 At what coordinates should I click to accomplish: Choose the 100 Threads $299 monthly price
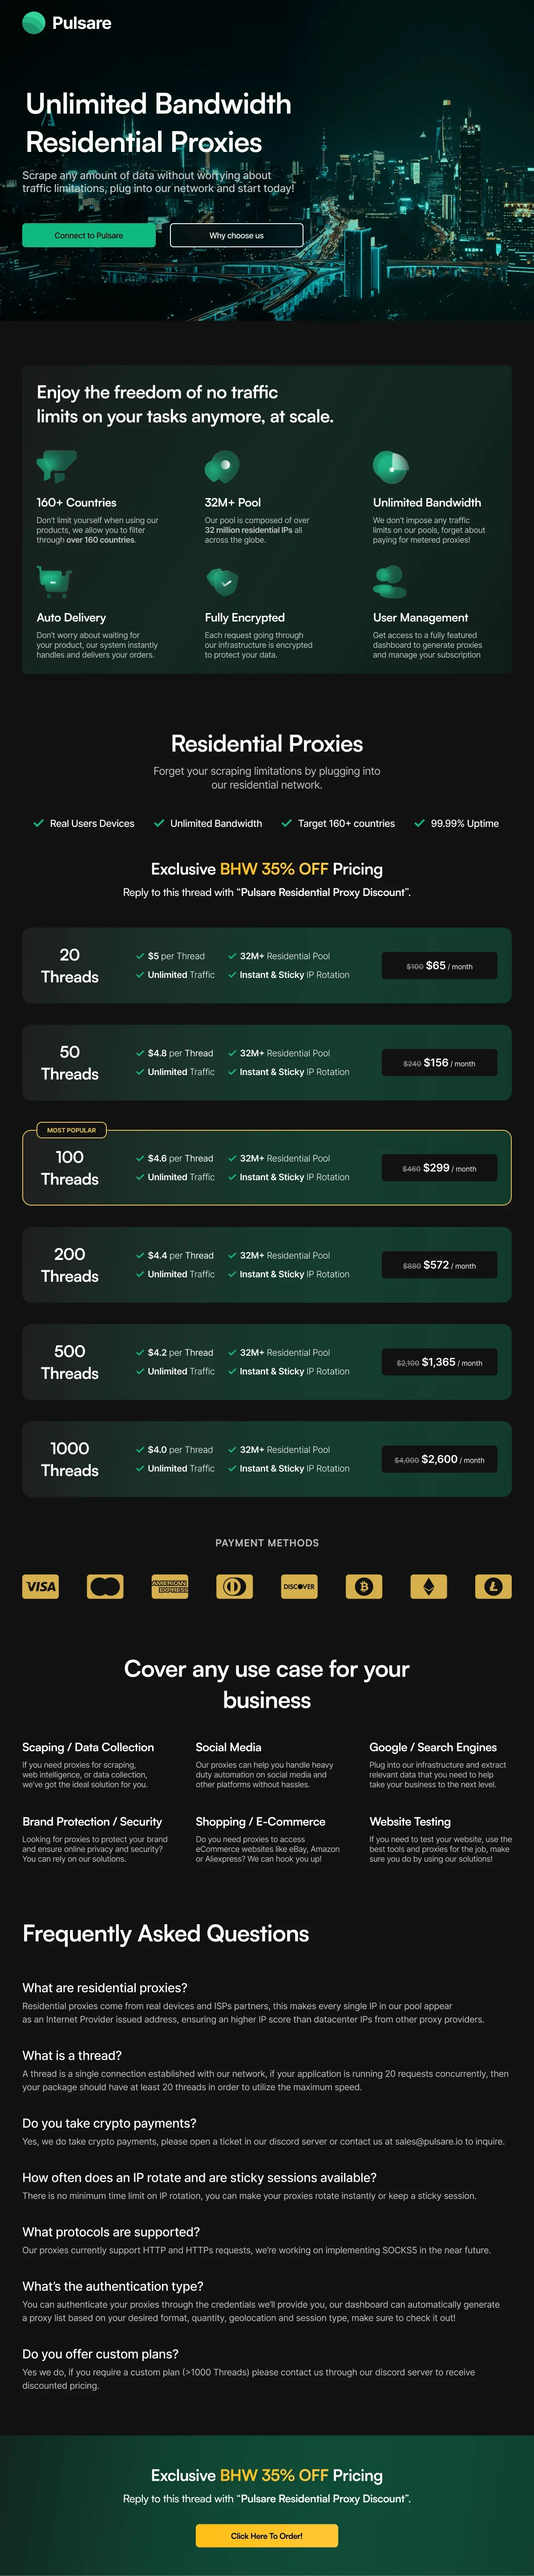pos(439,1168)
